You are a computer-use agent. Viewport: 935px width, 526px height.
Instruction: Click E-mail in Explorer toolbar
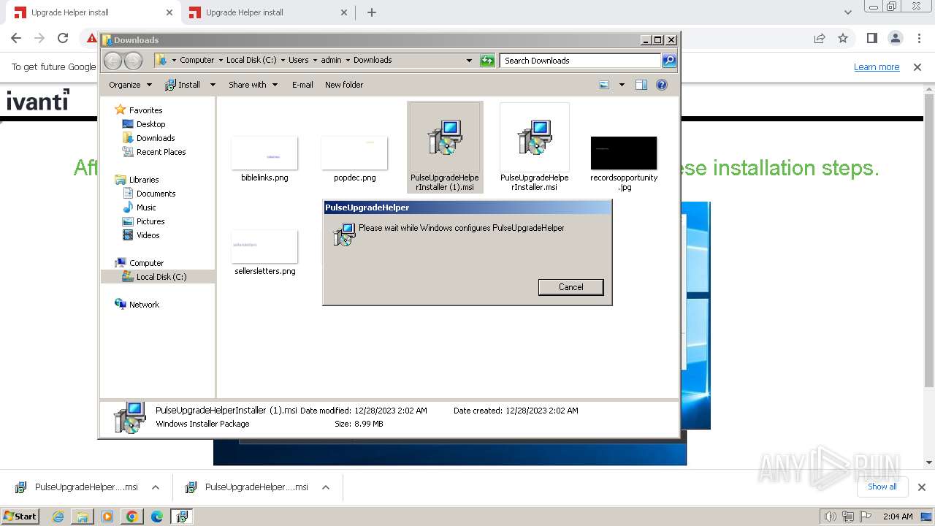click(x=302, y=85)
